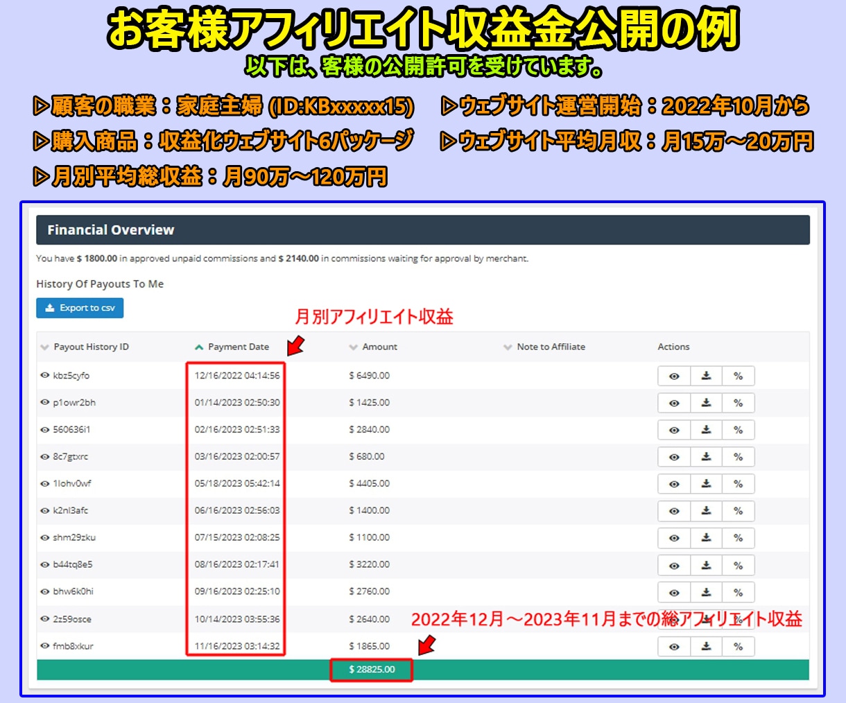Image resolution: width=846 pixels, height=703 pixels.
Task: Sort by the Payment Date column header
Action: [x=232, y=347]
